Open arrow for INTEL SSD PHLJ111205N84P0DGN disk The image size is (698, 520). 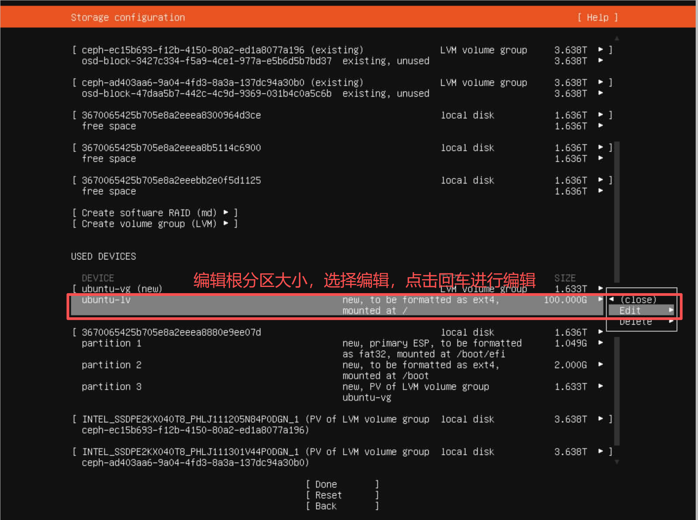601,419
